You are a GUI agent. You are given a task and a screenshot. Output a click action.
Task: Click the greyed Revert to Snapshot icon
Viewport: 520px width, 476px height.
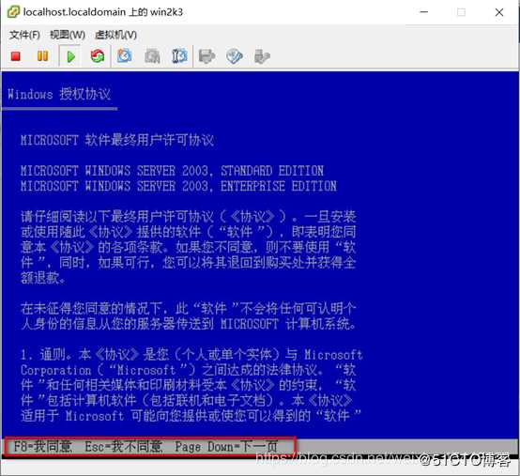click(152, 56)
